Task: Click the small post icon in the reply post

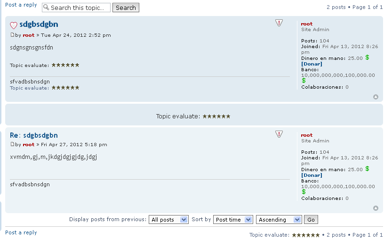Action: coord(13,144)
